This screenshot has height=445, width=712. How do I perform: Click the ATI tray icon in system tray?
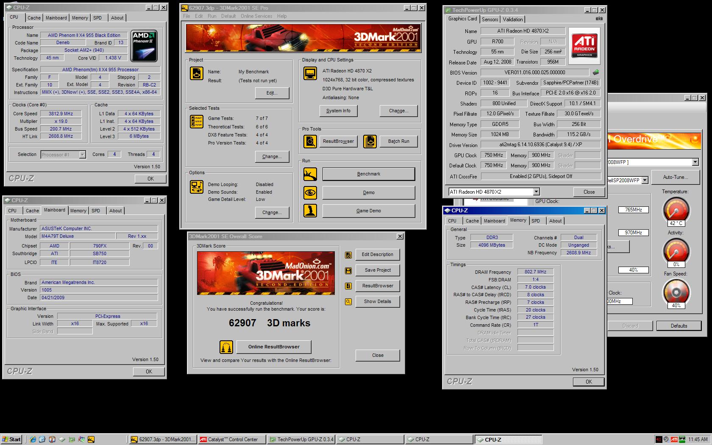[674, 439]
